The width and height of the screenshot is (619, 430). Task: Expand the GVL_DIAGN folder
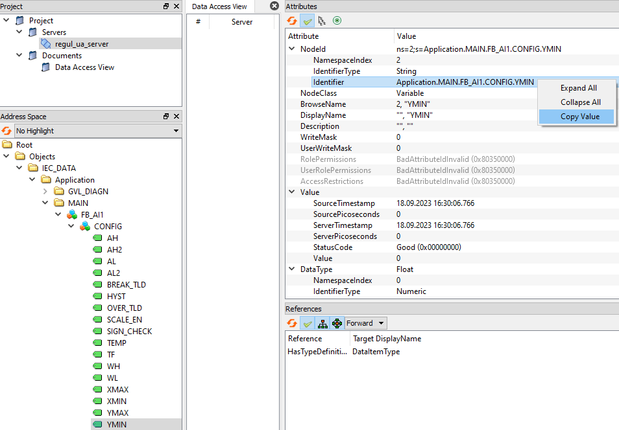(45, 192)
